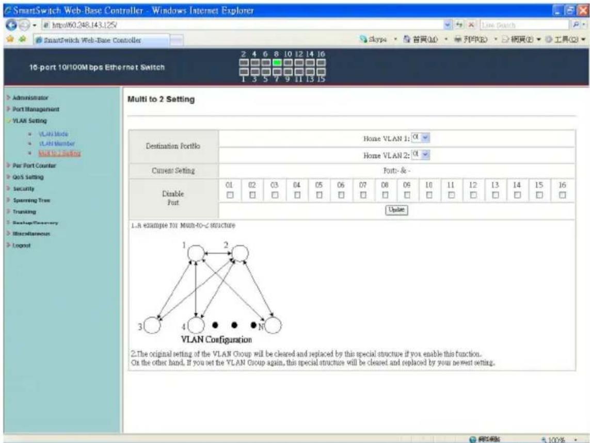Viewport: 590px width, 443px height.
Task: Tick Disable Port checkbox 16
Action: click(562, 195)
